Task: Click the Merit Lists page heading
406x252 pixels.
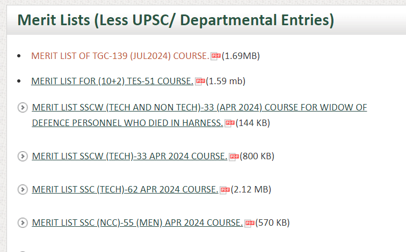Action: [x=176, y=20]
